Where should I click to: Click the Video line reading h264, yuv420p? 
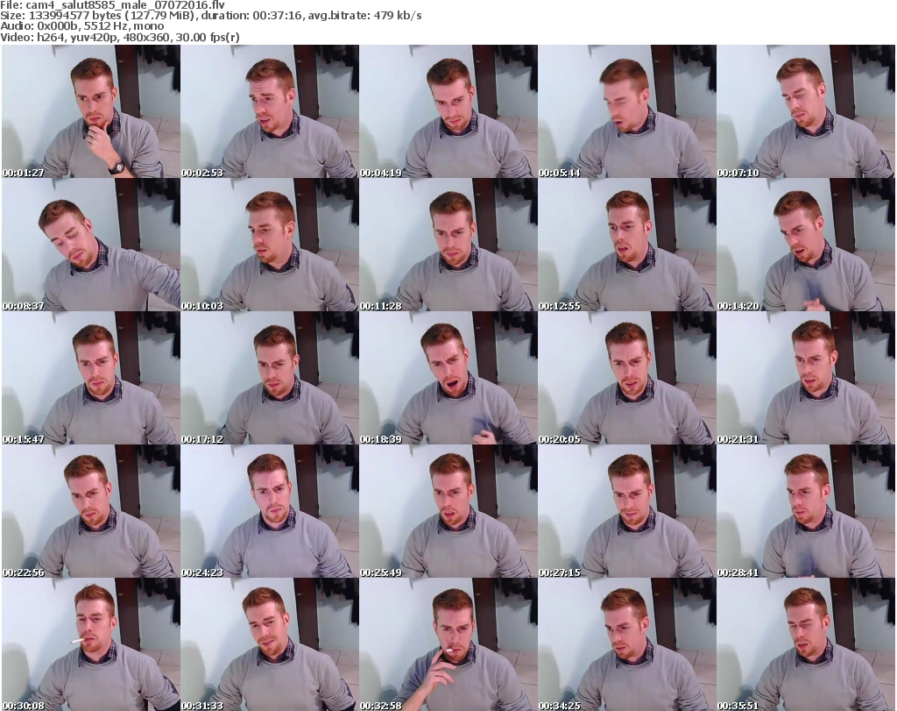click(120, 37)
